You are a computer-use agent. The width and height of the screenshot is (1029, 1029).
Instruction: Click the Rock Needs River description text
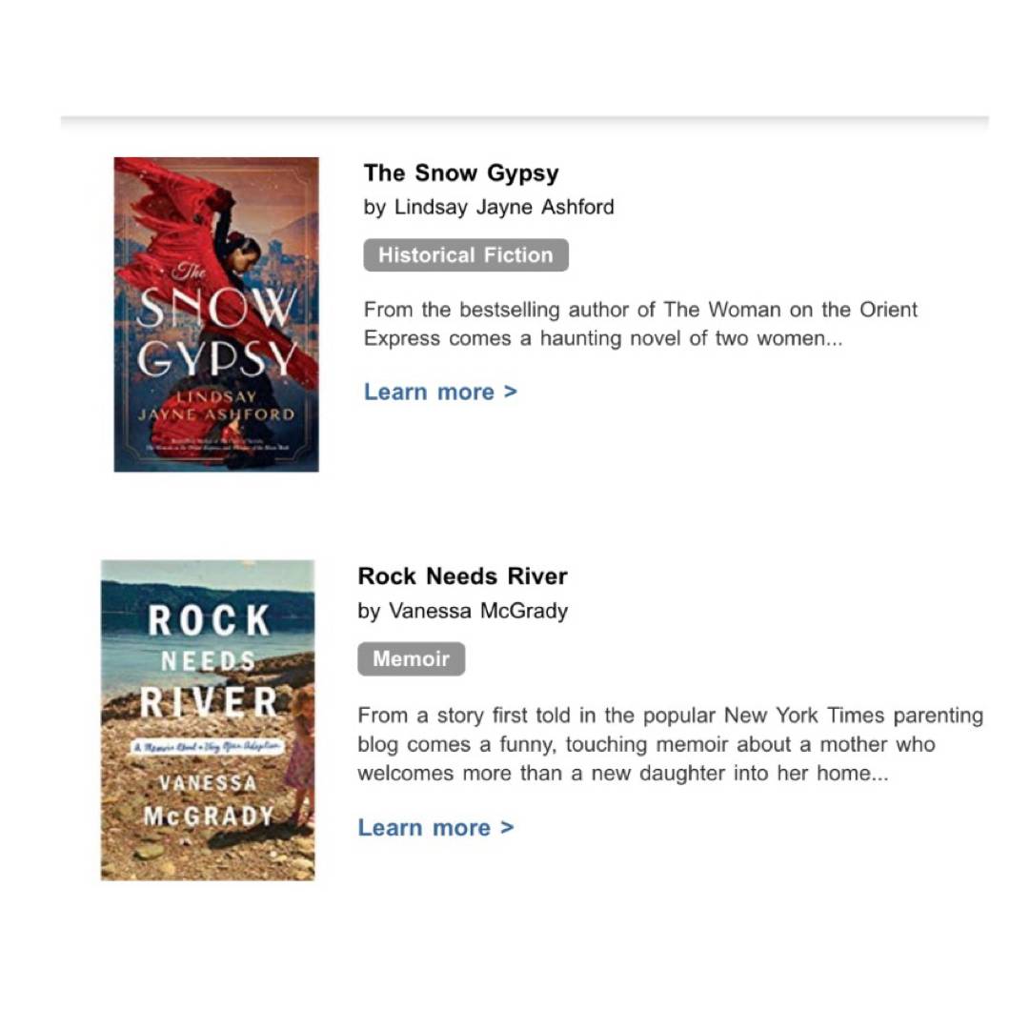[670, 743]
